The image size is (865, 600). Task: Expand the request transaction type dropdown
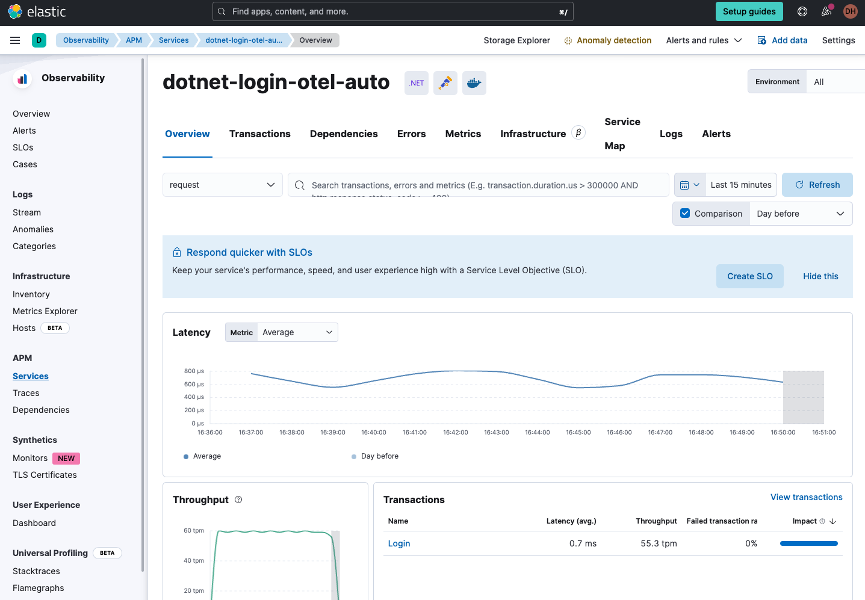222,185
